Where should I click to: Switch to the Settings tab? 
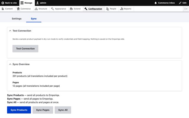tap(17, 19)
